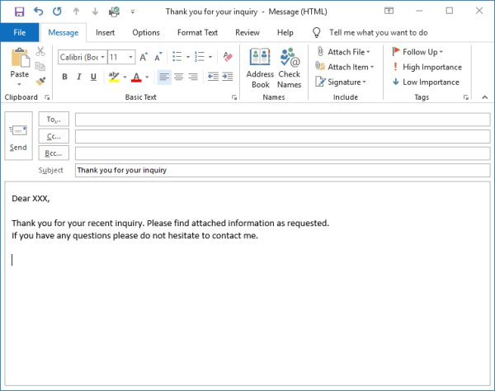Click the Cut scissors icon
The height and width of the screenshot is (391, 495).
40,51
